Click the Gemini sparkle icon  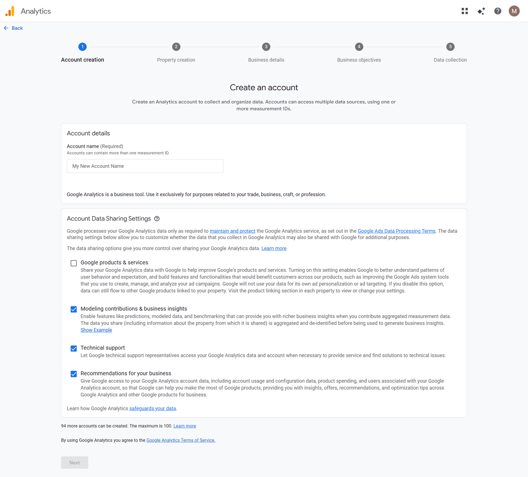[x=481, y=11]
